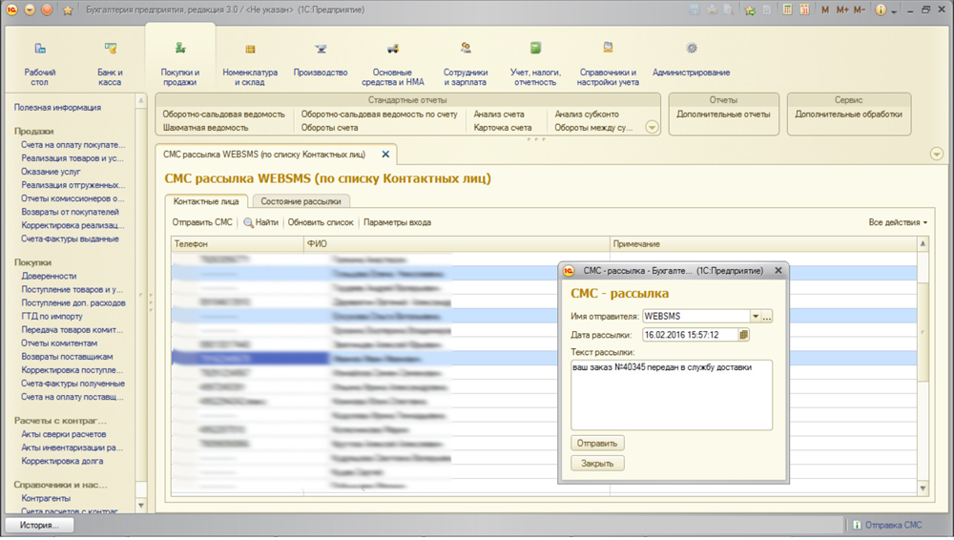
Task: Click the Примечание column header
Action: [764, 243]
